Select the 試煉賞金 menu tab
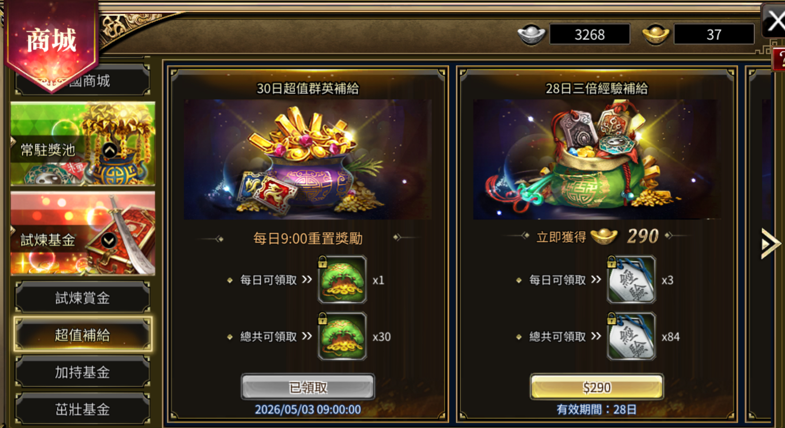785x428 pixels. pos(83,298)
